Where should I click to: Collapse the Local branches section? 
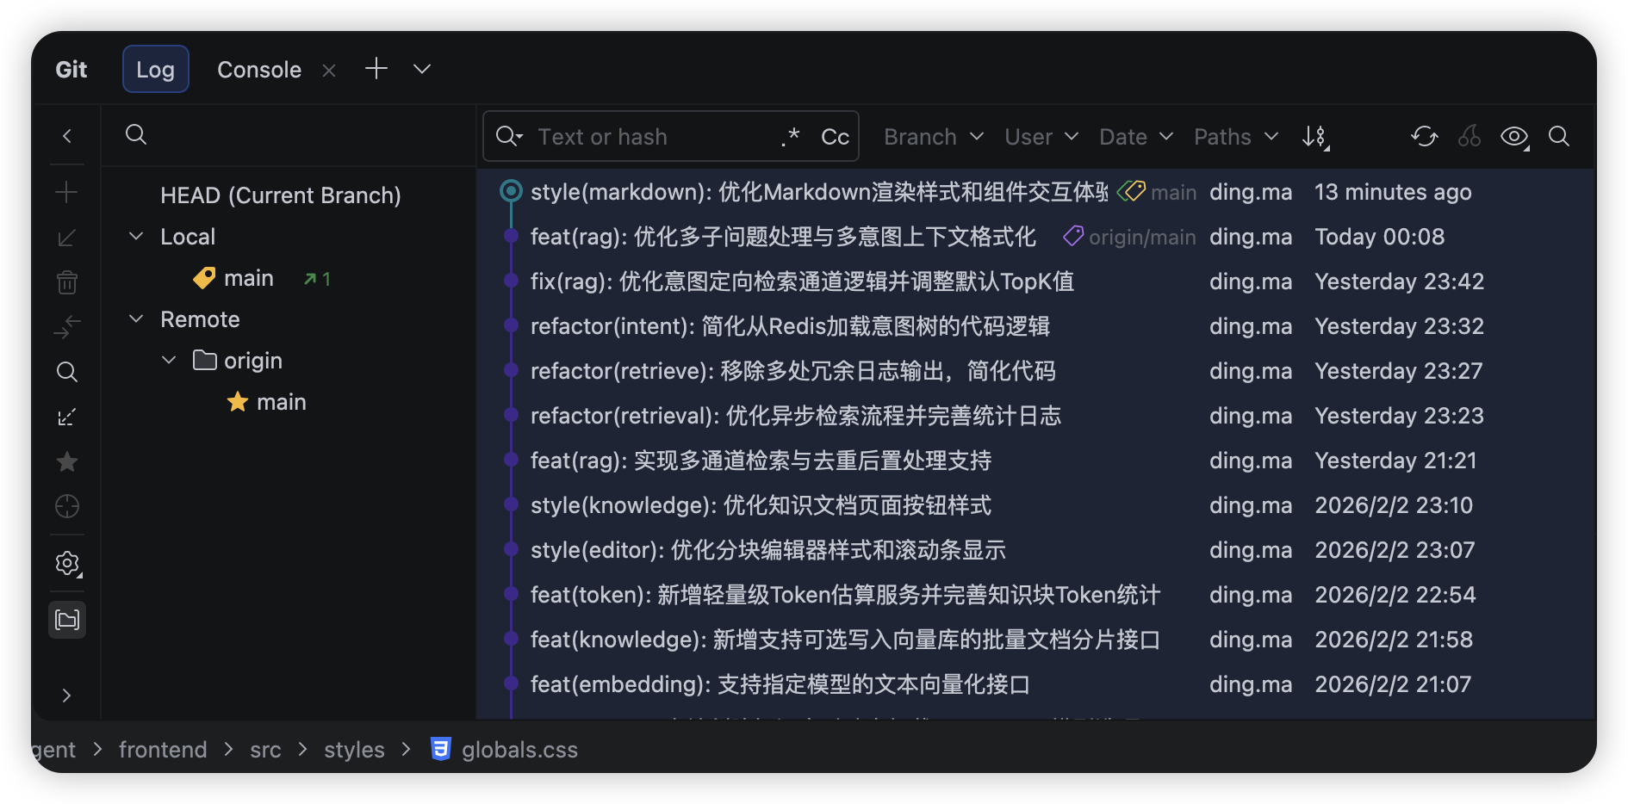(135, 235)
